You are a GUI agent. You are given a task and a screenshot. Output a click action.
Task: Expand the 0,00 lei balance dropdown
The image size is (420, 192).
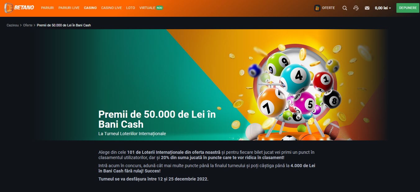click(x=383, y=8)
